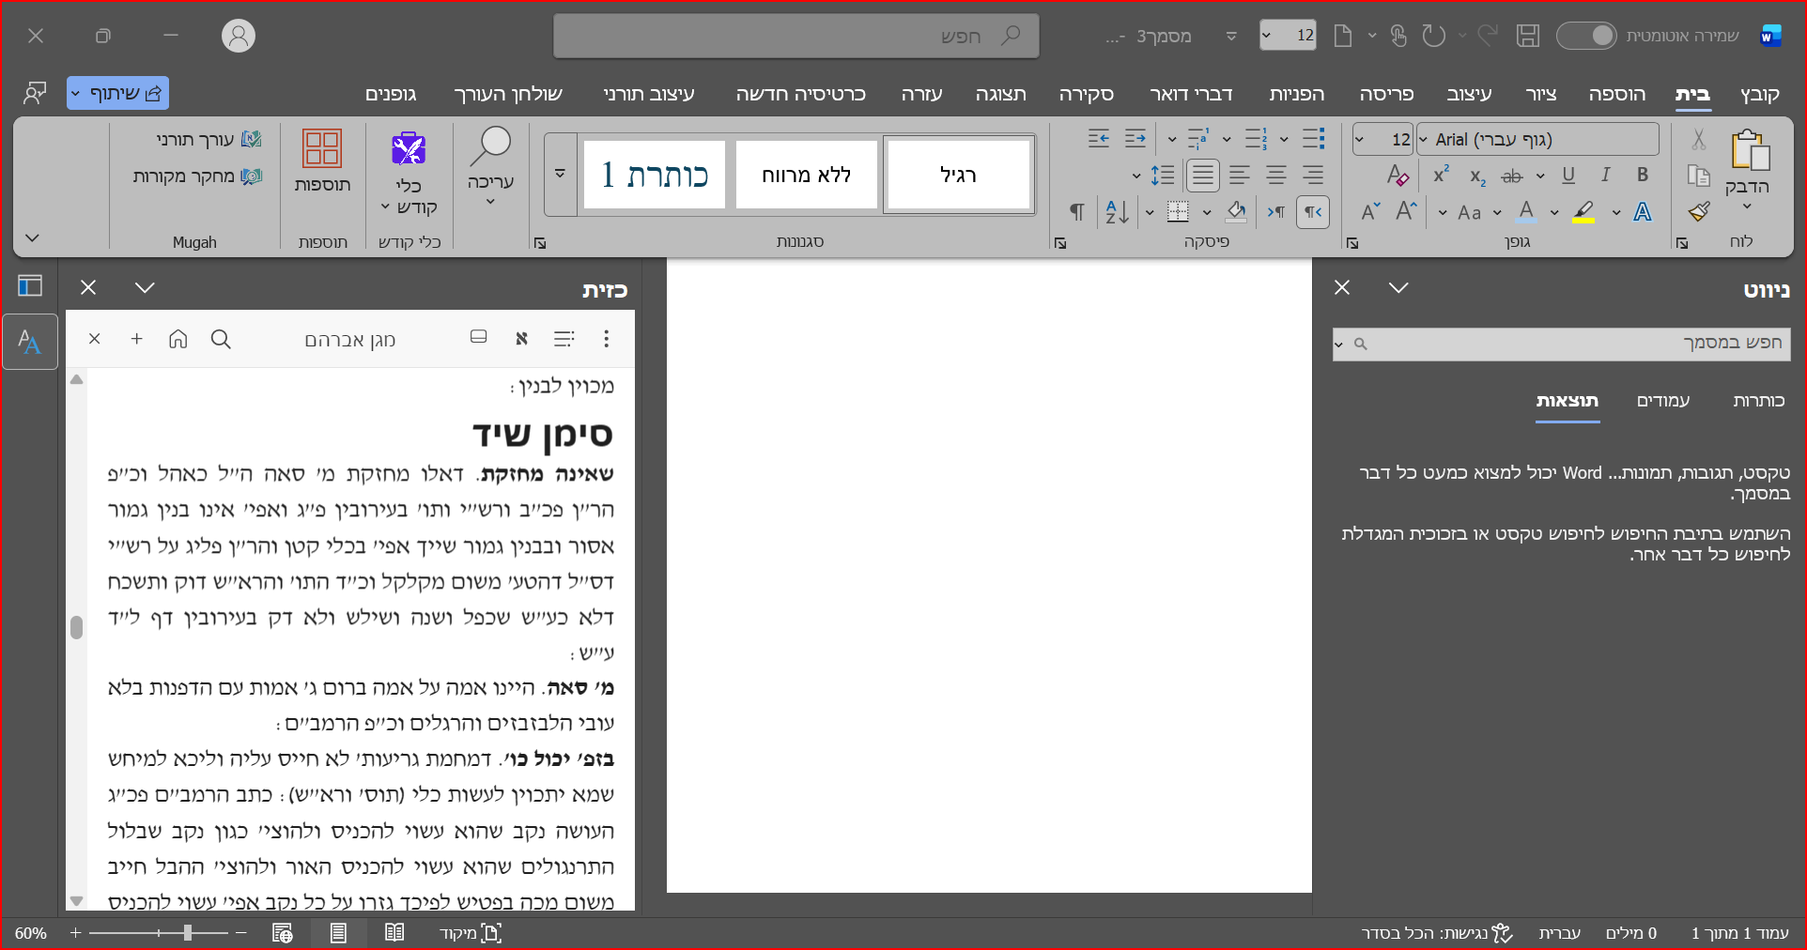Click the Format Painter brush icon
Screen dimensions: 1807x950
point(1698,212)
